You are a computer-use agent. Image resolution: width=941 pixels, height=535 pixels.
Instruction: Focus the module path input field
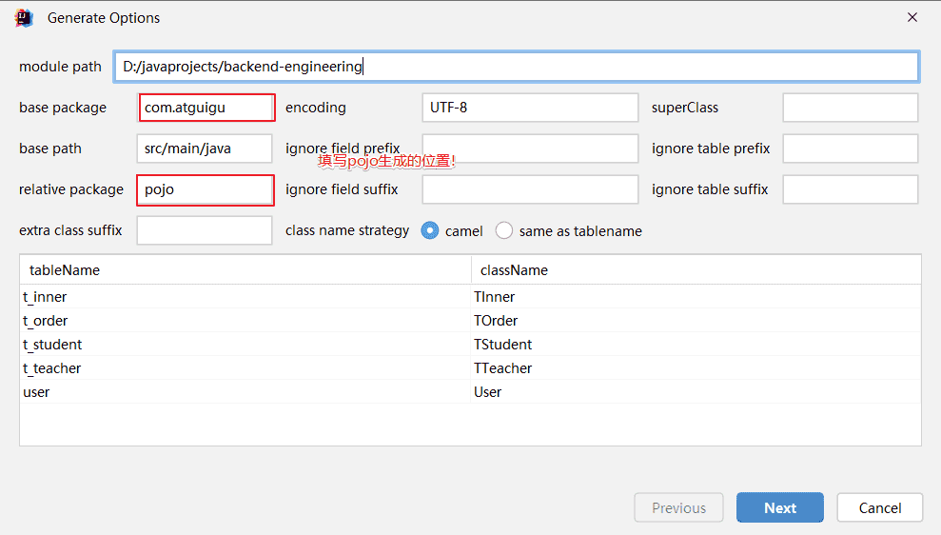516,67
